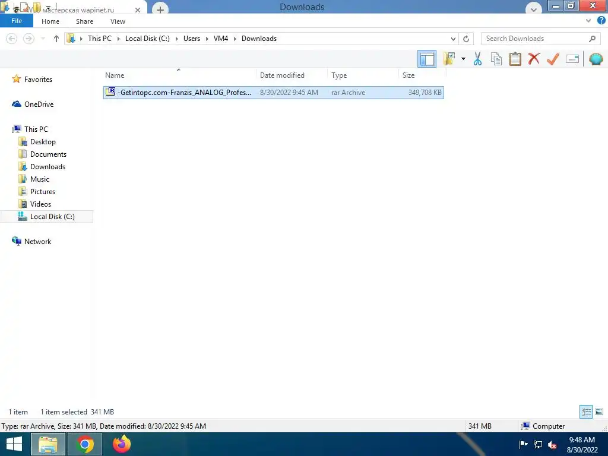Image resolution: width=608 pixels, height=456 pixels.
Task: Click the Downloads folder icon in sidebar
Action: coord(23,167)
